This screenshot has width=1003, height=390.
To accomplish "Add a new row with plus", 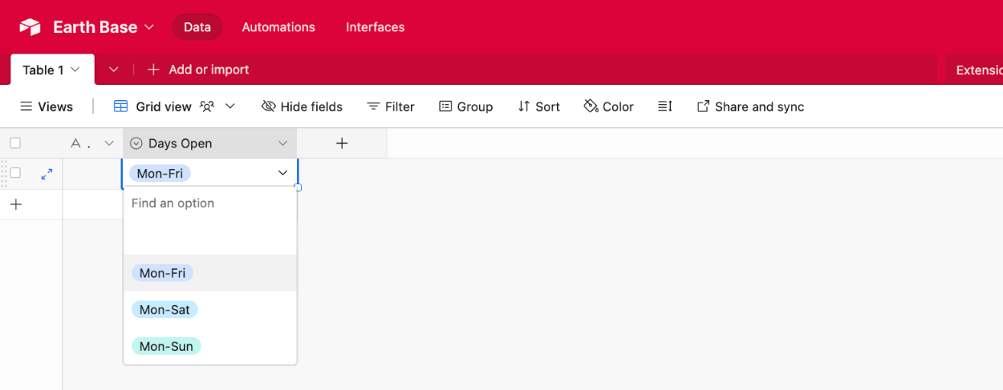I will click(x=15, y=204).
